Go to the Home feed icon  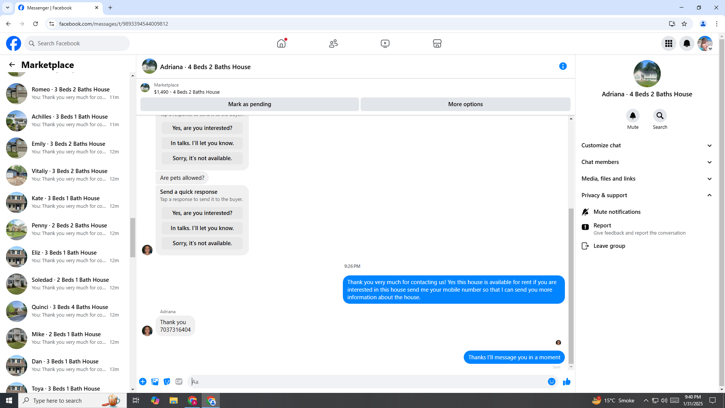pos(281,43)
